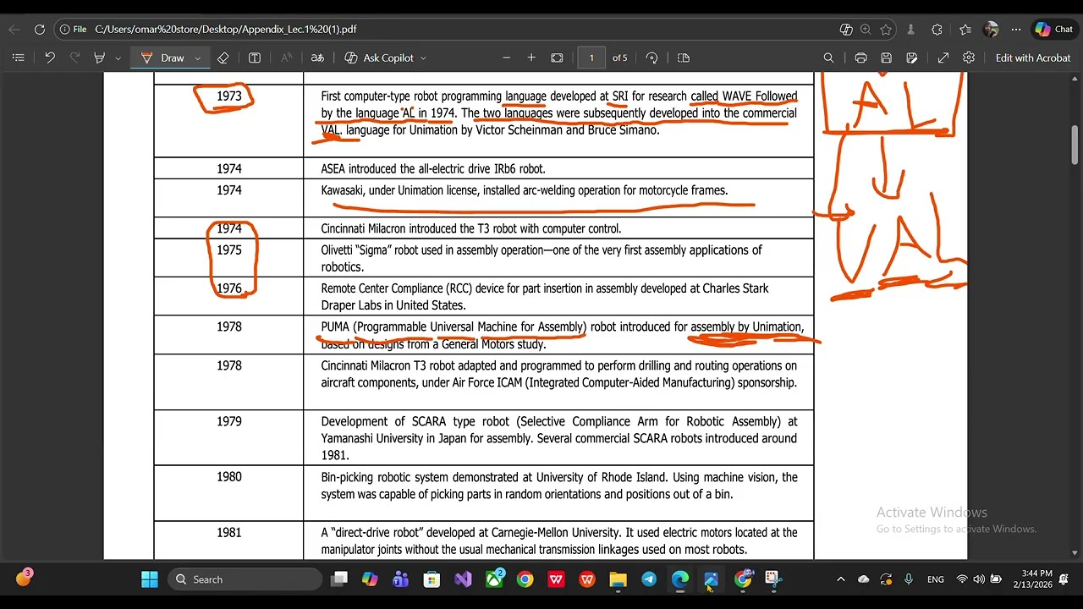1083x609 pixels.
Task: Click the text "PUMA" in the 1978 row
Action: [x=335, y=326]
